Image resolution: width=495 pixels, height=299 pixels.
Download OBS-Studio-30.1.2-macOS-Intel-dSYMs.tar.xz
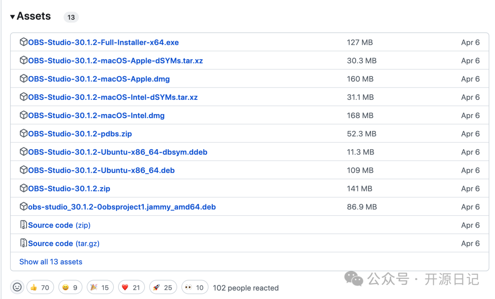pyautogui.click(x=113, y=97)
